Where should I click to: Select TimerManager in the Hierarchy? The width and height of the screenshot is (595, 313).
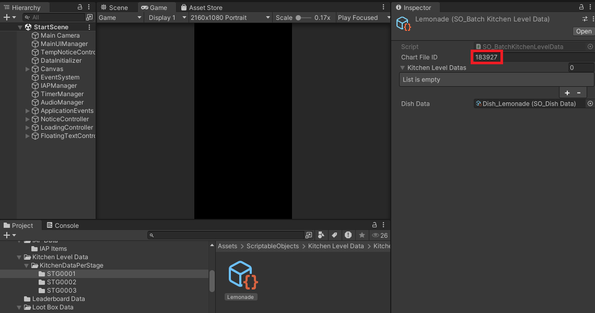(62, 94)
